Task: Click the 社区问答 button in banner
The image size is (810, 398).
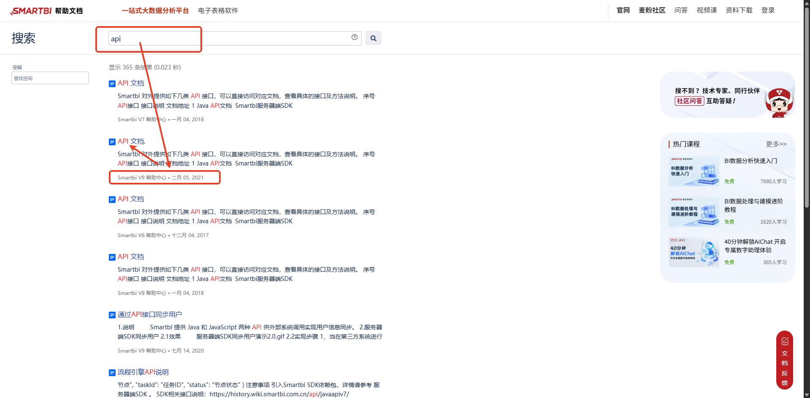Action: (689, 101)
